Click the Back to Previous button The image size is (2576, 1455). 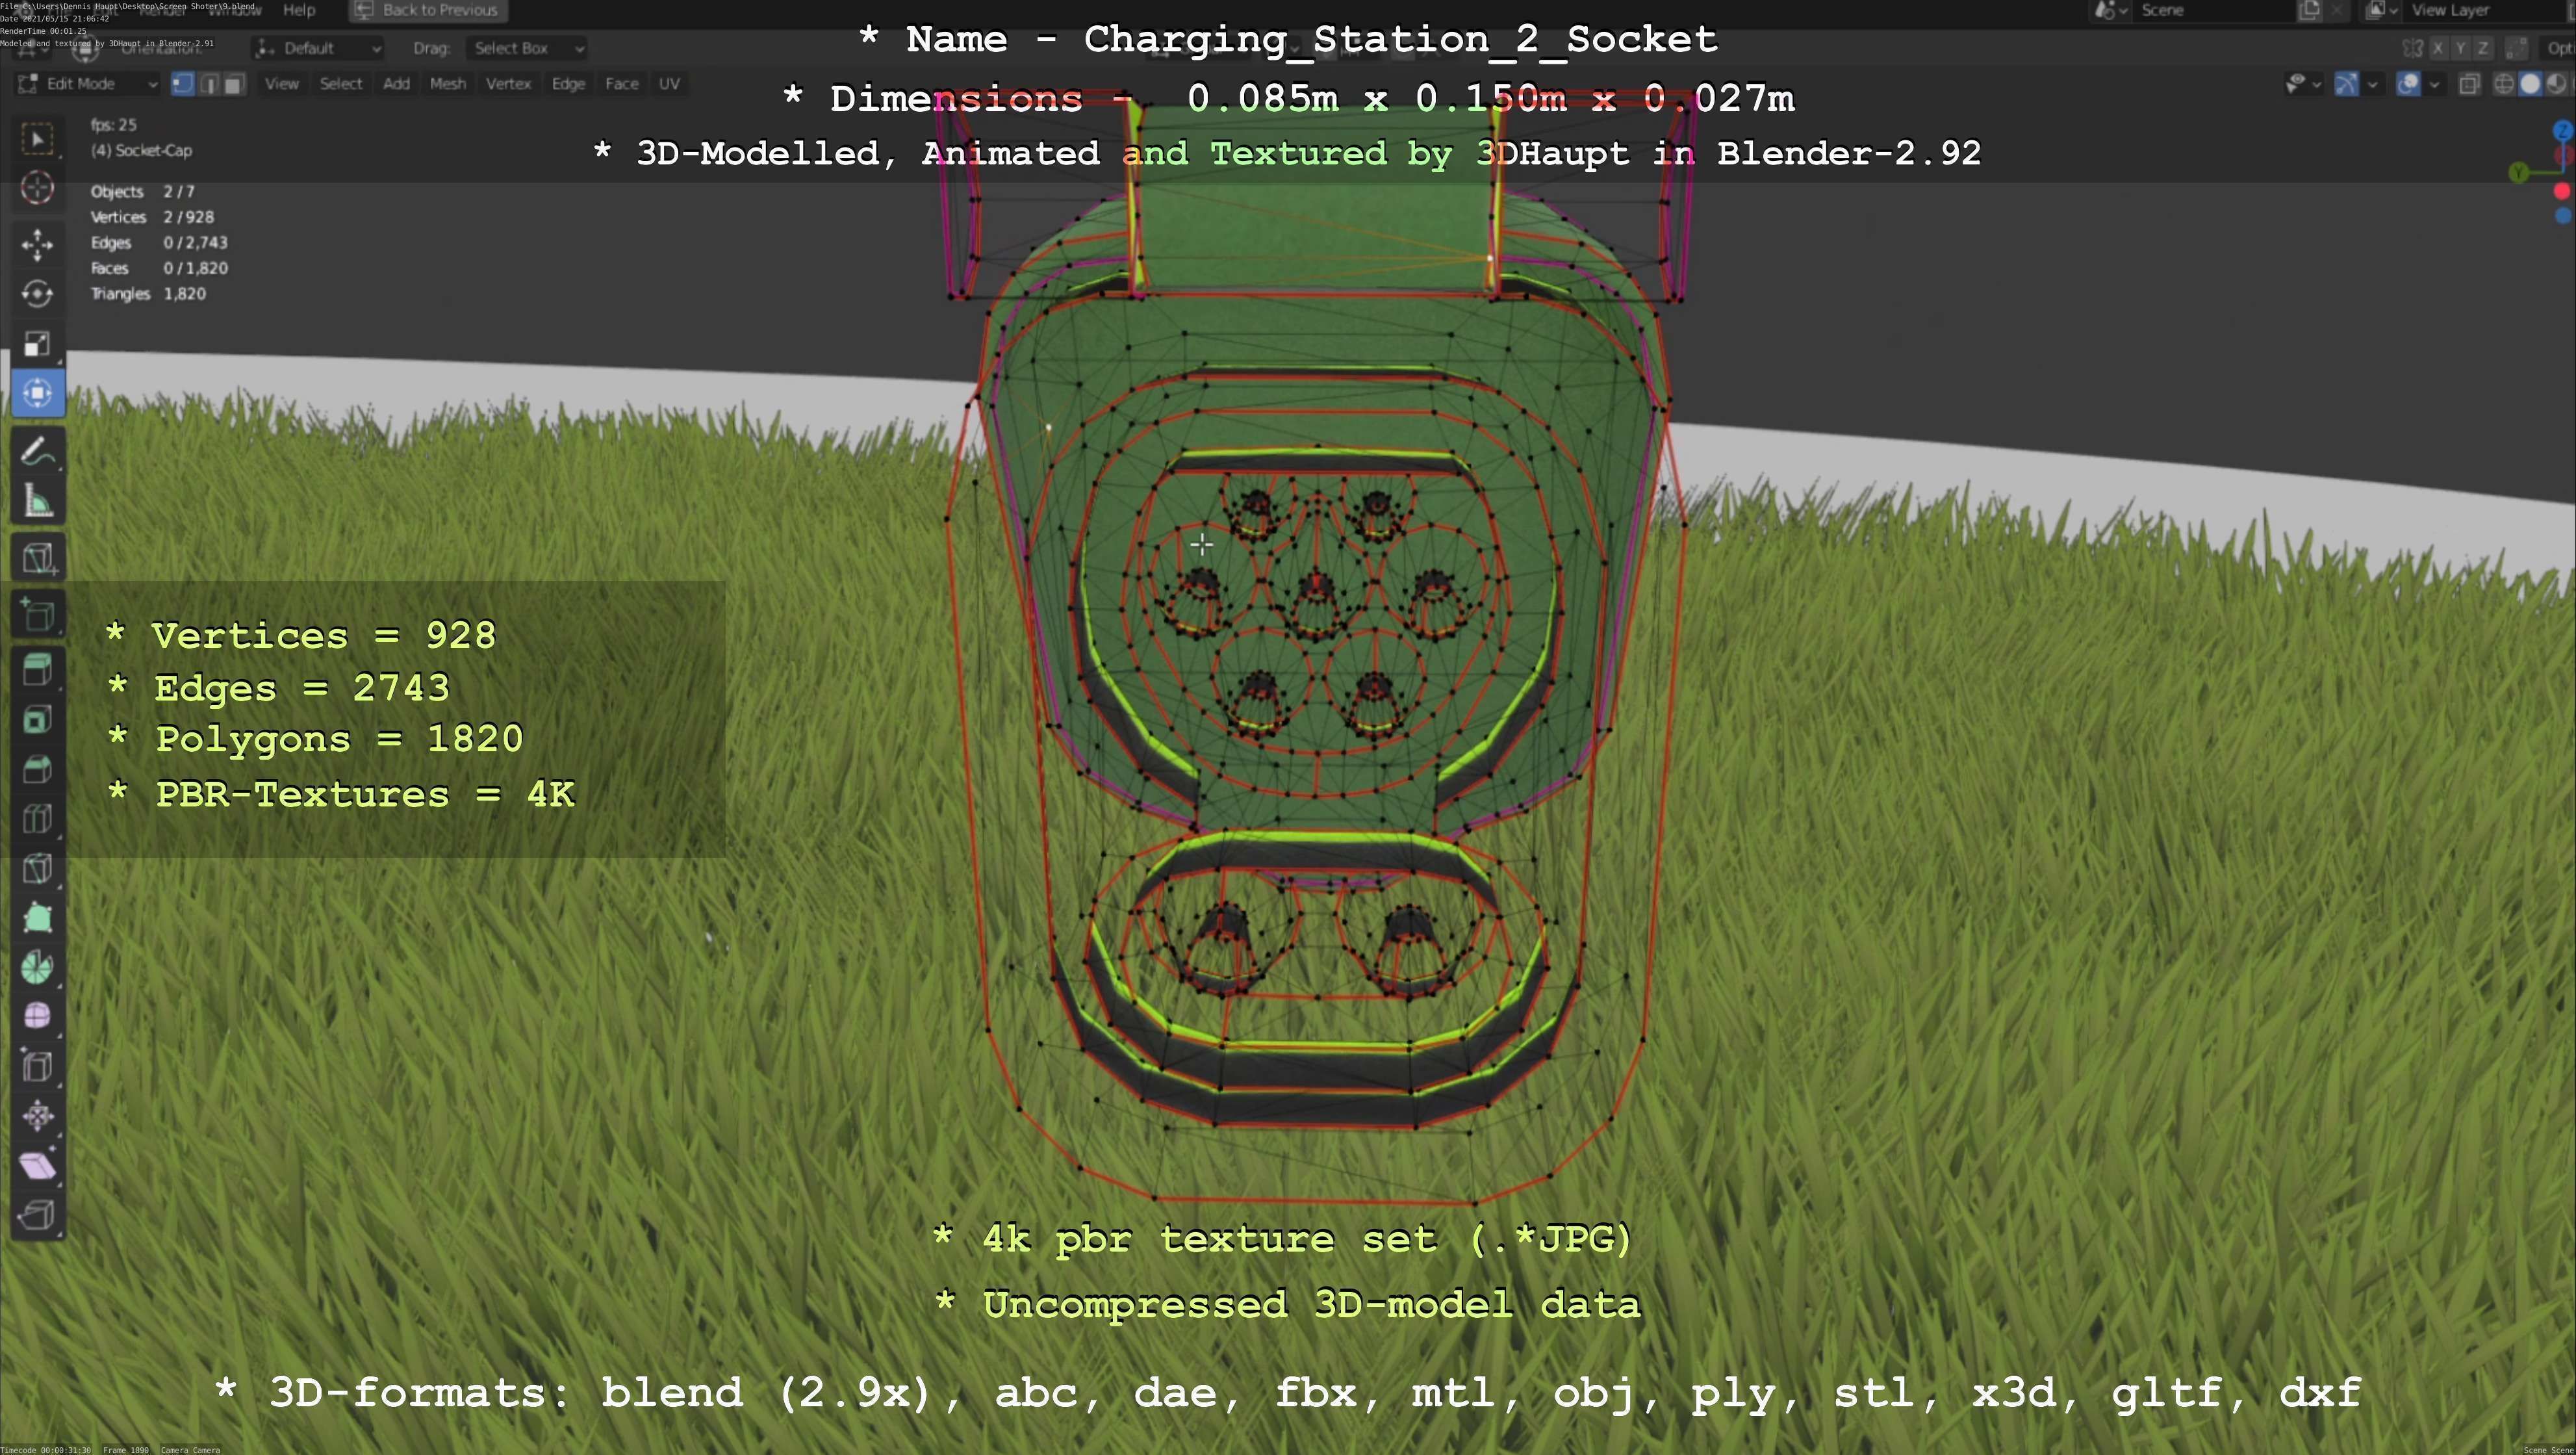427,10
